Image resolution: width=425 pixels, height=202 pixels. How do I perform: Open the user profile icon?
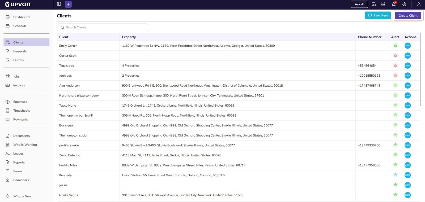click(x=419, y=4)
